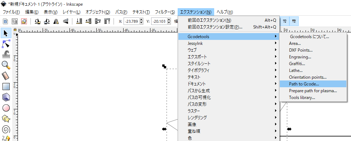The height and width of the screenshot is (141, 351).
Task: Rotate selection 90° counter-clockwise
Action: (x=37, y=21)
